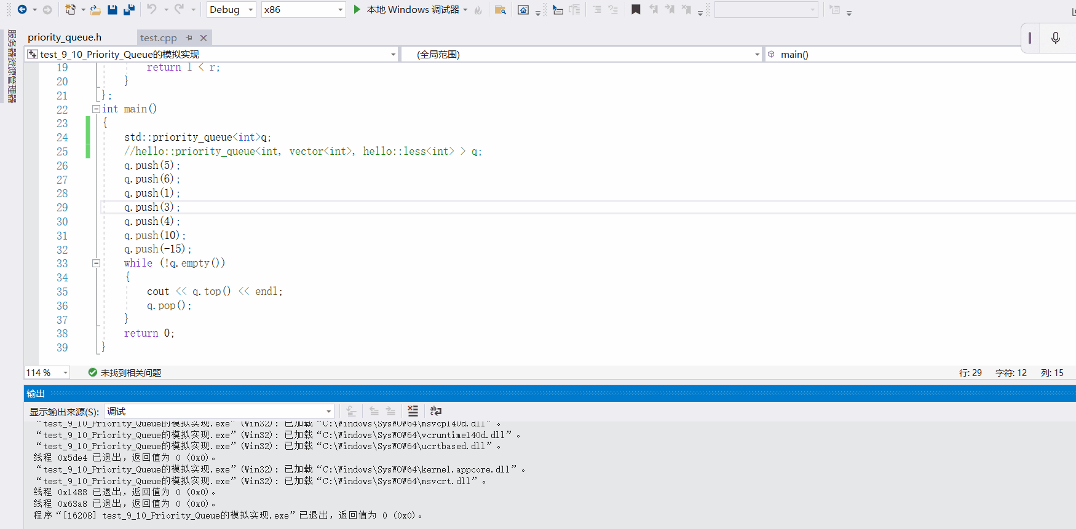Screen dimensions: 1076x529
Task: Open the server explorer side tab
Action: [x=12, y=66]
